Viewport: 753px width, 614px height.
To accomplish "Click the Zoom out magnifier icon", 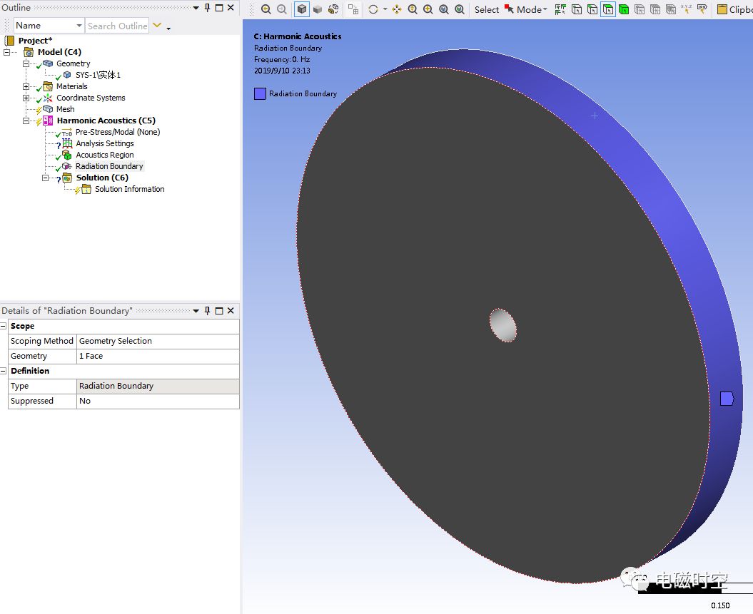I will (413, 9).
